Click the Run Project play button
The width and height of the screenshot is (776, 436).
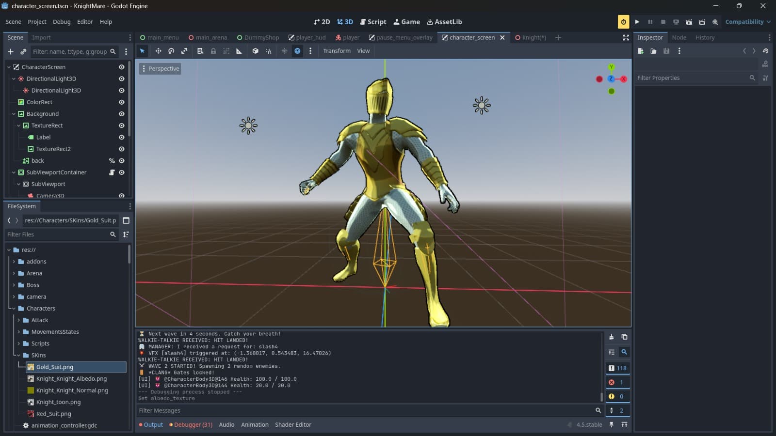637,22
